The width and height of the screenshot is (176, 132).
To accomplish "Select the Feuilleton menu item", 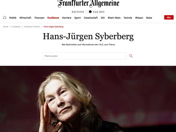I will pyautogui.click(x=53, y=18).
